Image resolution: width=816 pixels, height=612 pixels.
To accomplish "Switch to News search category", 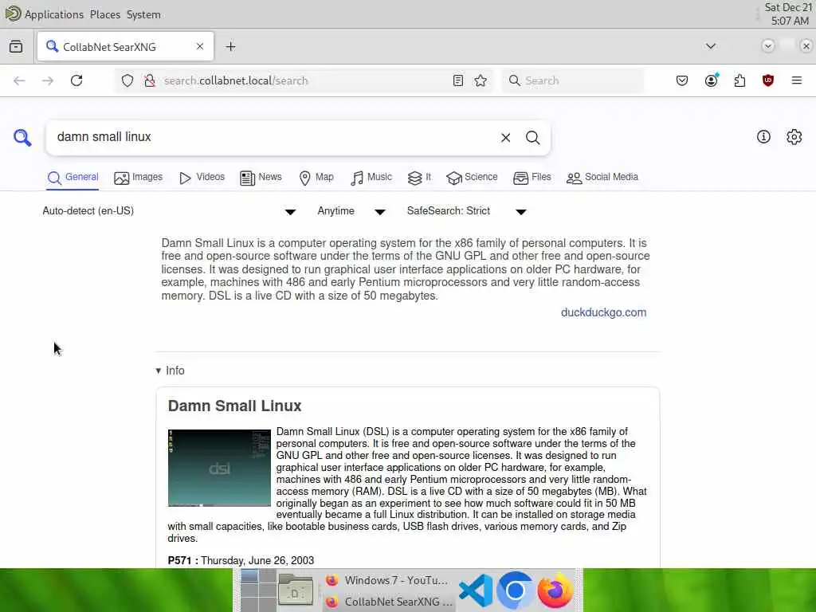I will [261, 178].
